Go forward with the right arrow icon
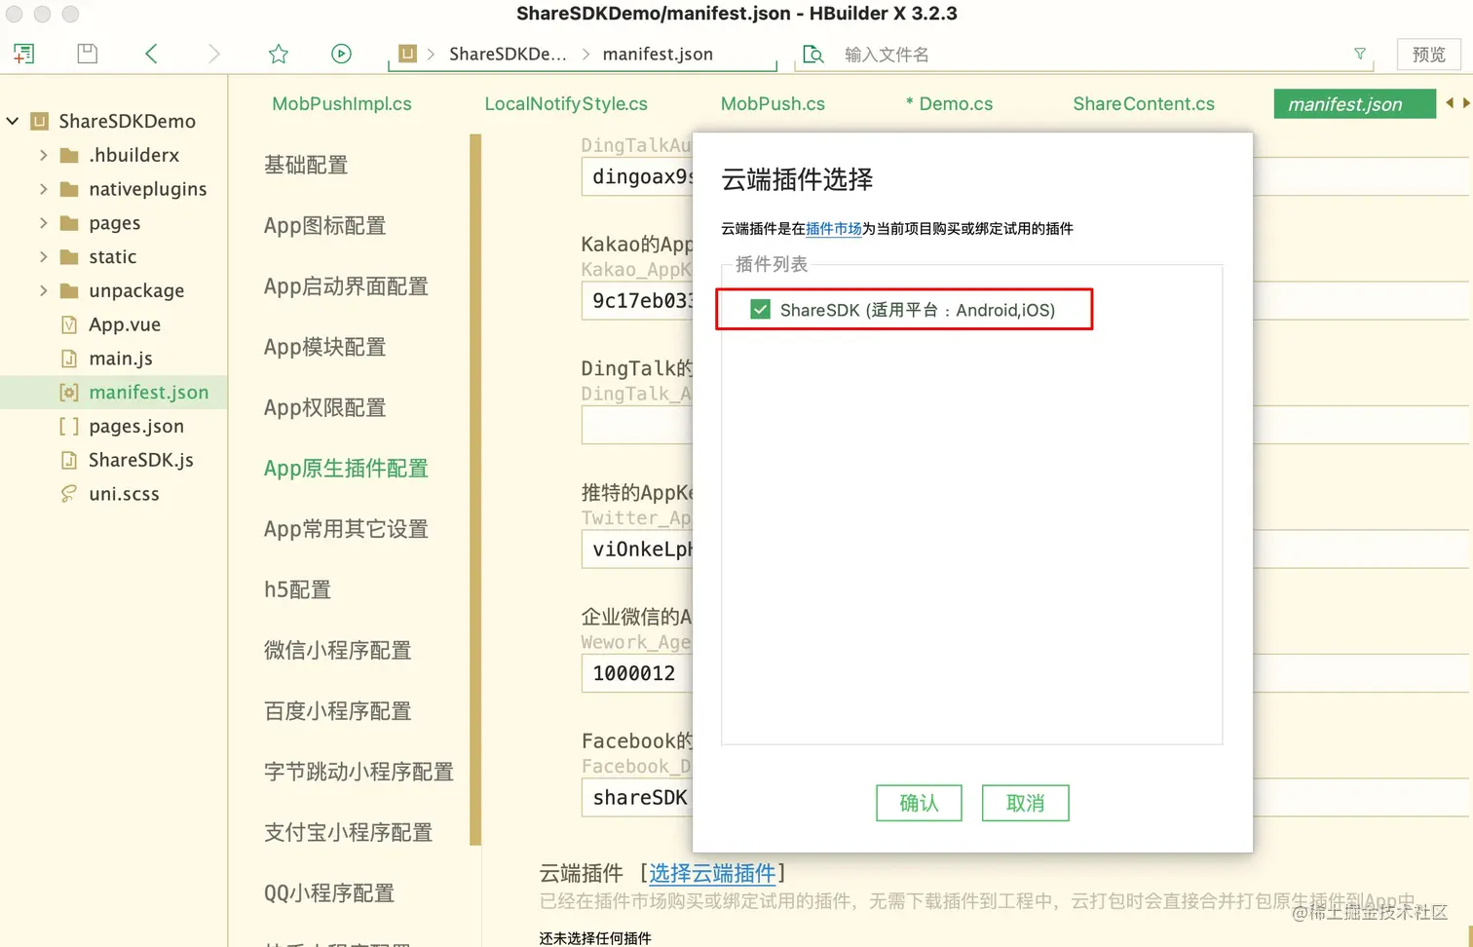1473x947 pixels. click(213, 54)
